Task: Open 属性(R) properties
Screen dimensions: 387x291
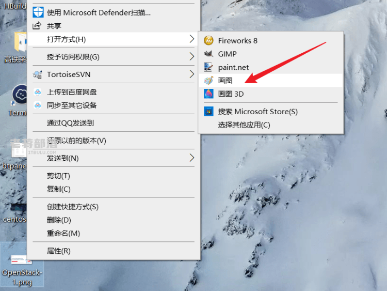Action: [x=114, y=251]
